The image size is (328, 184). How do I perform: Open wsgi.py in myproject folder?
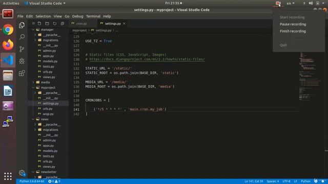click(48, 114)
